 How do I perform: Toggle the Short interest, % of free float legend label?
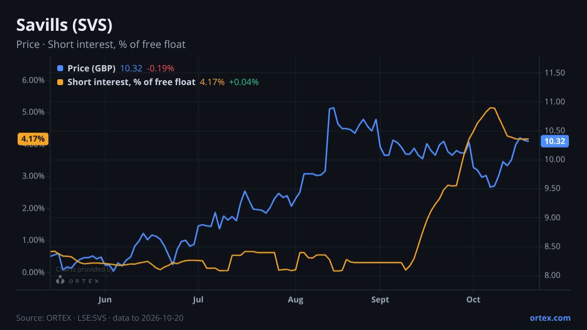click(131, 82)
